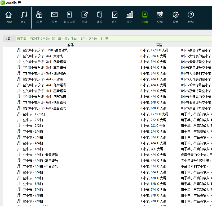Open the 教学大纲 (syllabus) section
The width and height of the screenshot is (212, 206).
click(x=69, y=17)
